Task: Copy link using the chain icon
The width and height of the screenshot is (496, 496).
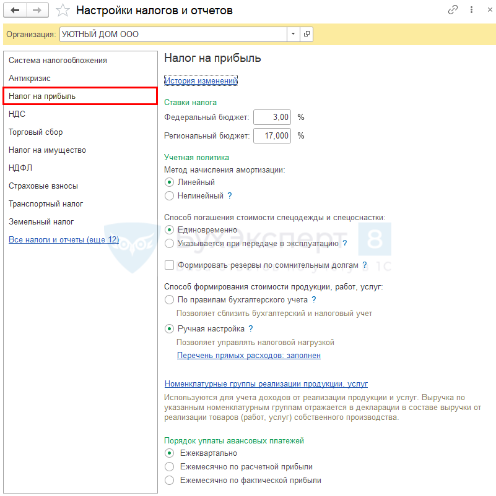Action: tap(453, 10)
